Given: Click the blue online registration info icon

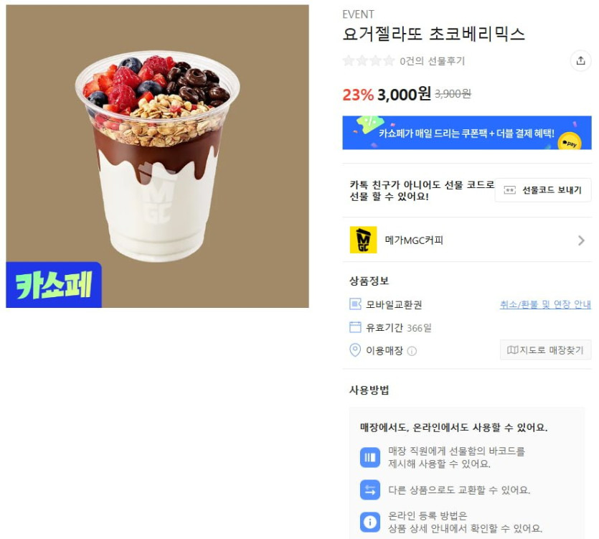Looking at the screenshot, I should point(369,522).
